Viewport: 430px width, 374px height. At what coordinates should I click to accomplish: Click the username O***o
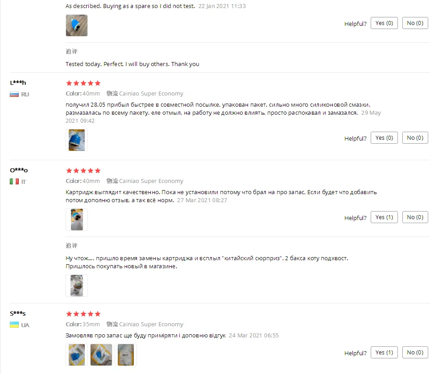coord(19,170)
